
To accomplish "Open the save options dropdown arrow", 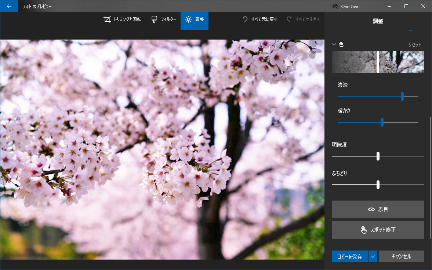I will 373,256.
